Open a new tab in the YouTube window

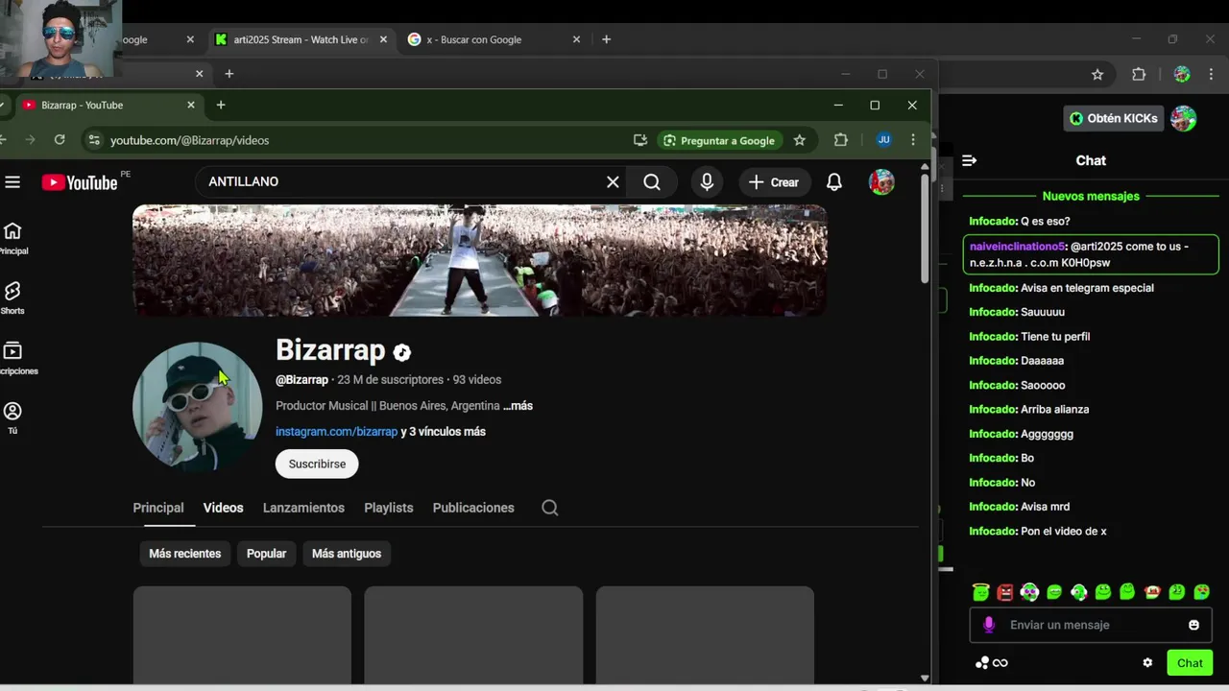click(221, 105)
